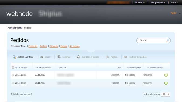Filter orders by Pagado
182x102 pixels.
(64, 46)
